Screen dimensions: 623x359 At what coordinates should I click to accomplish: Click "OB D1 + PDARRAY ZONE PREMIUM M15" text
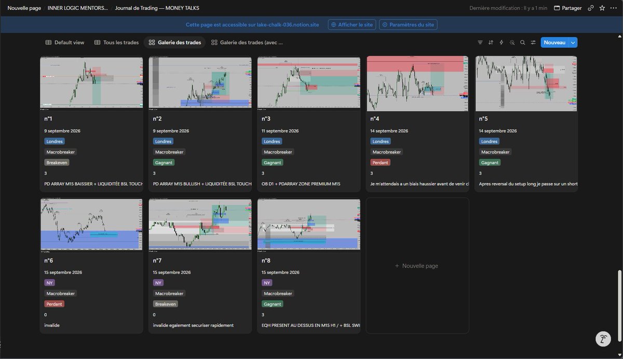[x=302, y=184]
